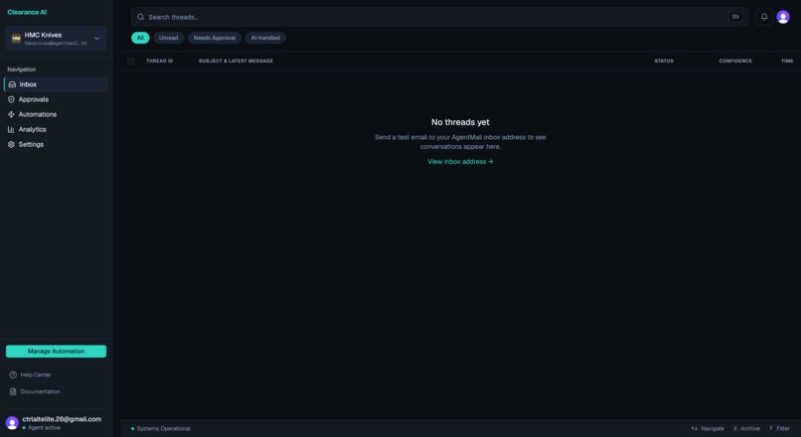The width and height of the screenshot is (801, 437).
Task: Click the No threads yet heading
Action: point(460,122)
